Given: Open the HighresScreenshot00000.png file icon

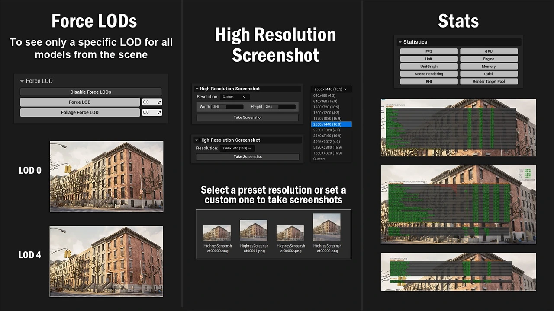Looking at the screenshot, I should click(x=217, y=233).
